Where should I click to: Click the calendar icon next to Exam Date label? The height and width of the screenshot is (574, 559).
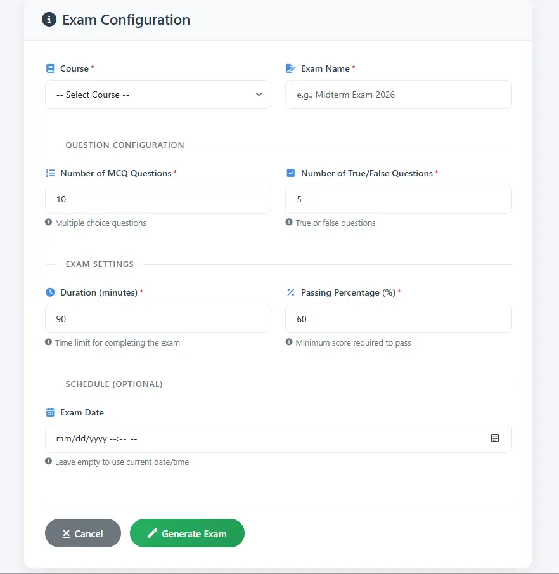tap(50, 412)
